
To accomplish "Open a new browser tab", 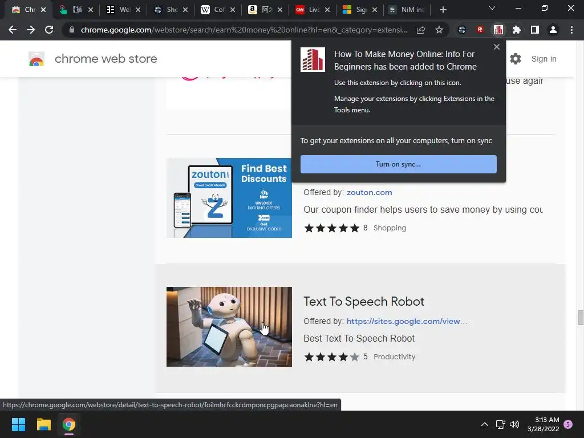I will click(x=443, y=10).
